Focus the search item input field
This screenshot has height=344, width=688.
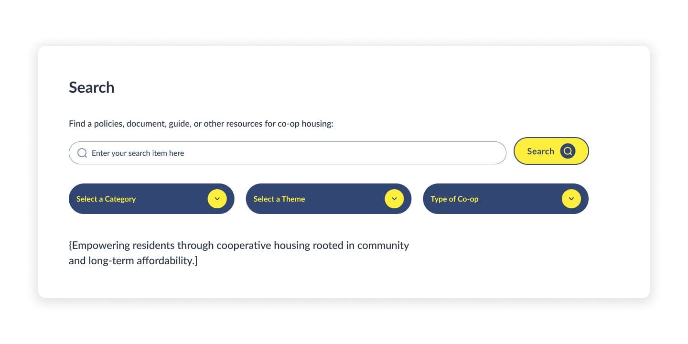click(x=287, y=153)
